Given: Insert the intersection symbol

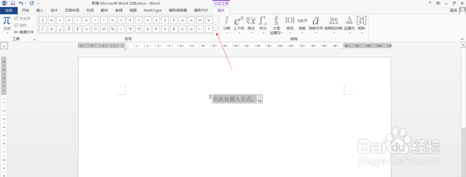Looking at the screenshot, I should coord(95,29).
